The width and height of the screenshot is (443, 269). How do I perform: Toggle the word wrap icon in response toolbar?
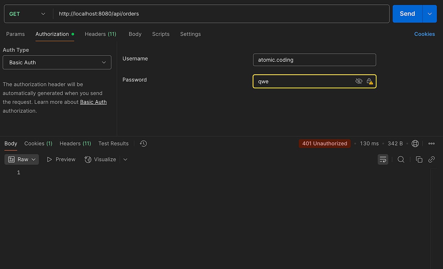[x=383, y=159]
